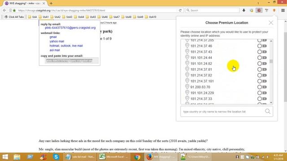
Task: Click the site info icon in address bar
Action: [x=10, y=10]
